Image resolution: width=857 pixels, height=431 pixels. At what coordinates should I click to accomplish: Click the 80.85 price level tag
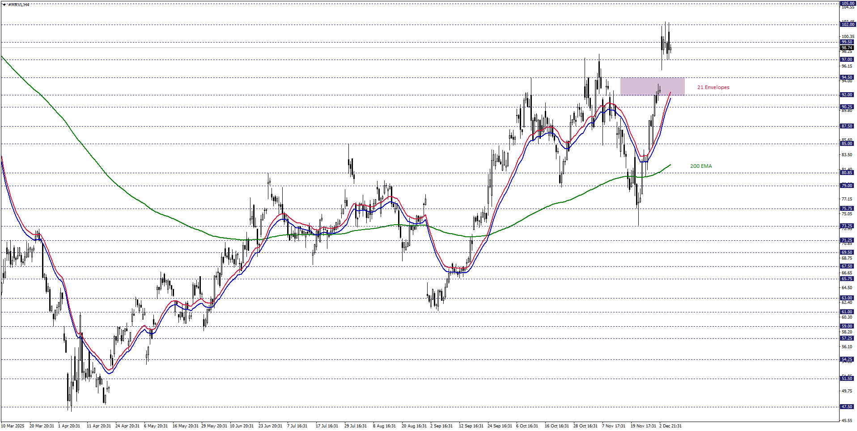[x=847, y=173]
